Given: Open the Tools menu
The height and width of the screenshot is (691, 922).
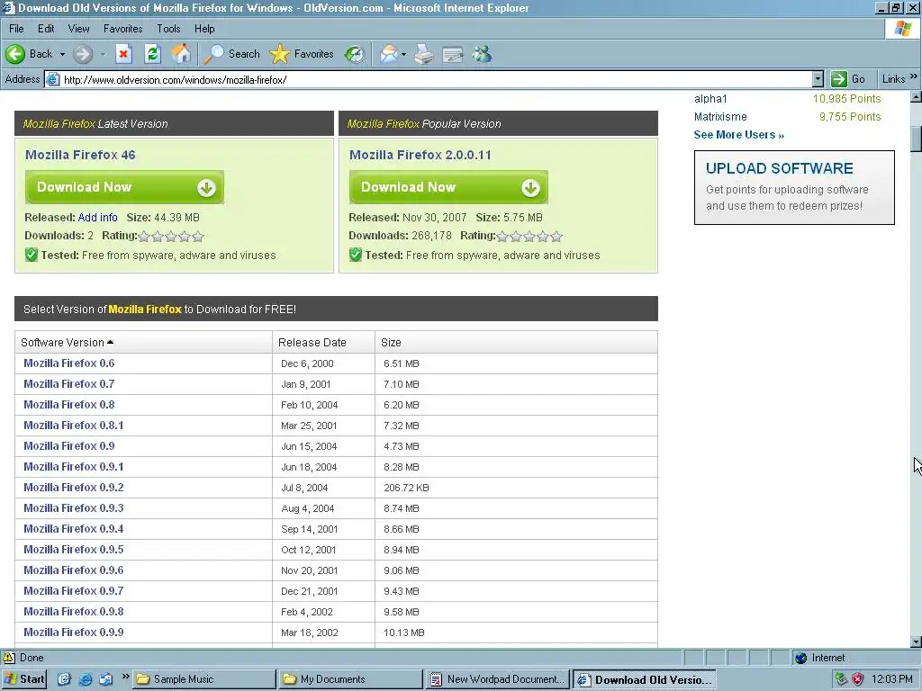Looking at the screenshot, I should click(168, 28).
